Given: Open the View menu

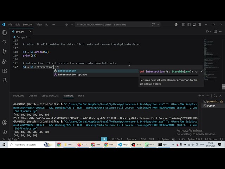Looking at the screenshot, I should (x=39, y=25).
